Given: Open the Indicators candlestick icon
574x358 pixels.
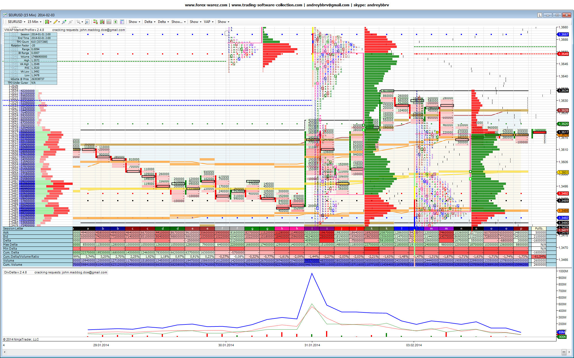Looking at the screenshot, I should point(102,22).
